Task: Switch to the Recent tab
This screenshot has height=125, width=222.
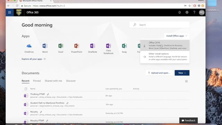Action: point(25,81)
